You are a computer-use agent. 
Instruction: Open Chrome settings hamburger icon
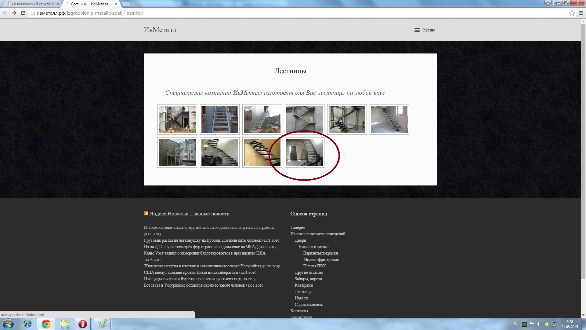(x=581, y=13)
